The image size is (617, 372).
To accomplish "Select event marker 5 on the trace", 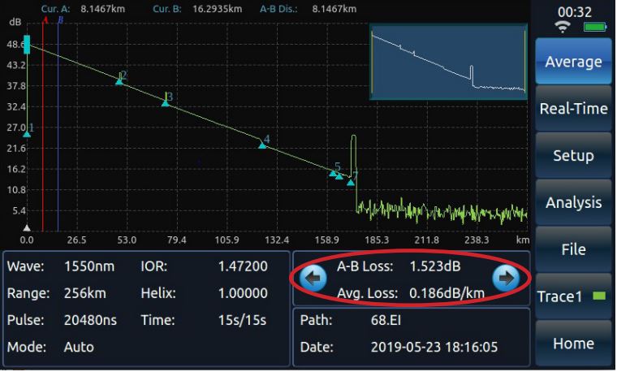I will tap(333, 173).
